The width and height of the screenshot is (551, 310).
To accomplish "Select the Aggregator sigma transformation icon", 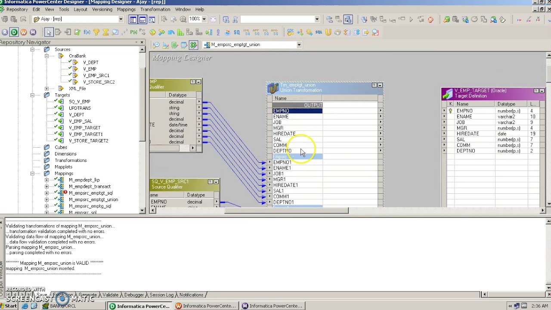I will 105,32.
